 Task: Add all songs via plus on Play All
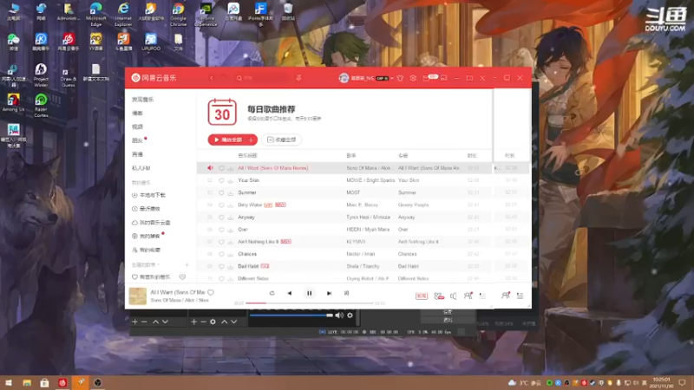coord(252,140)
